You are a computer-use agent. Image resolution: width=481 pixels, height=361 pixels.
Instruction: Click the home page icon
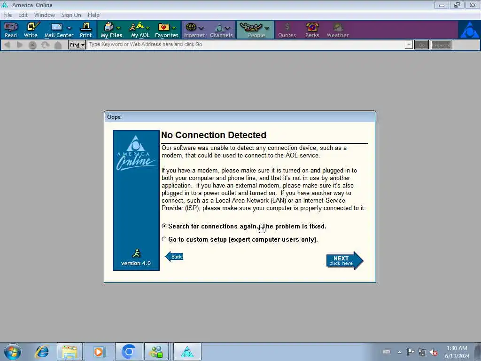pos(58,45)
